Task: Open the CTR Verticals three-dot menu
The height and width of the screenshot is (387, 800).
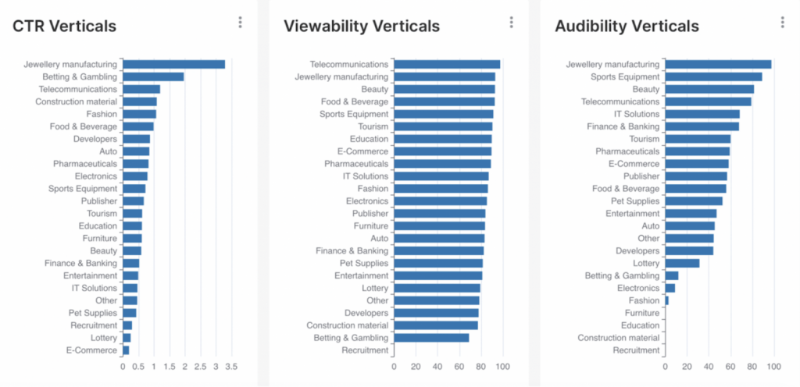Action: [x=240, y=22]
